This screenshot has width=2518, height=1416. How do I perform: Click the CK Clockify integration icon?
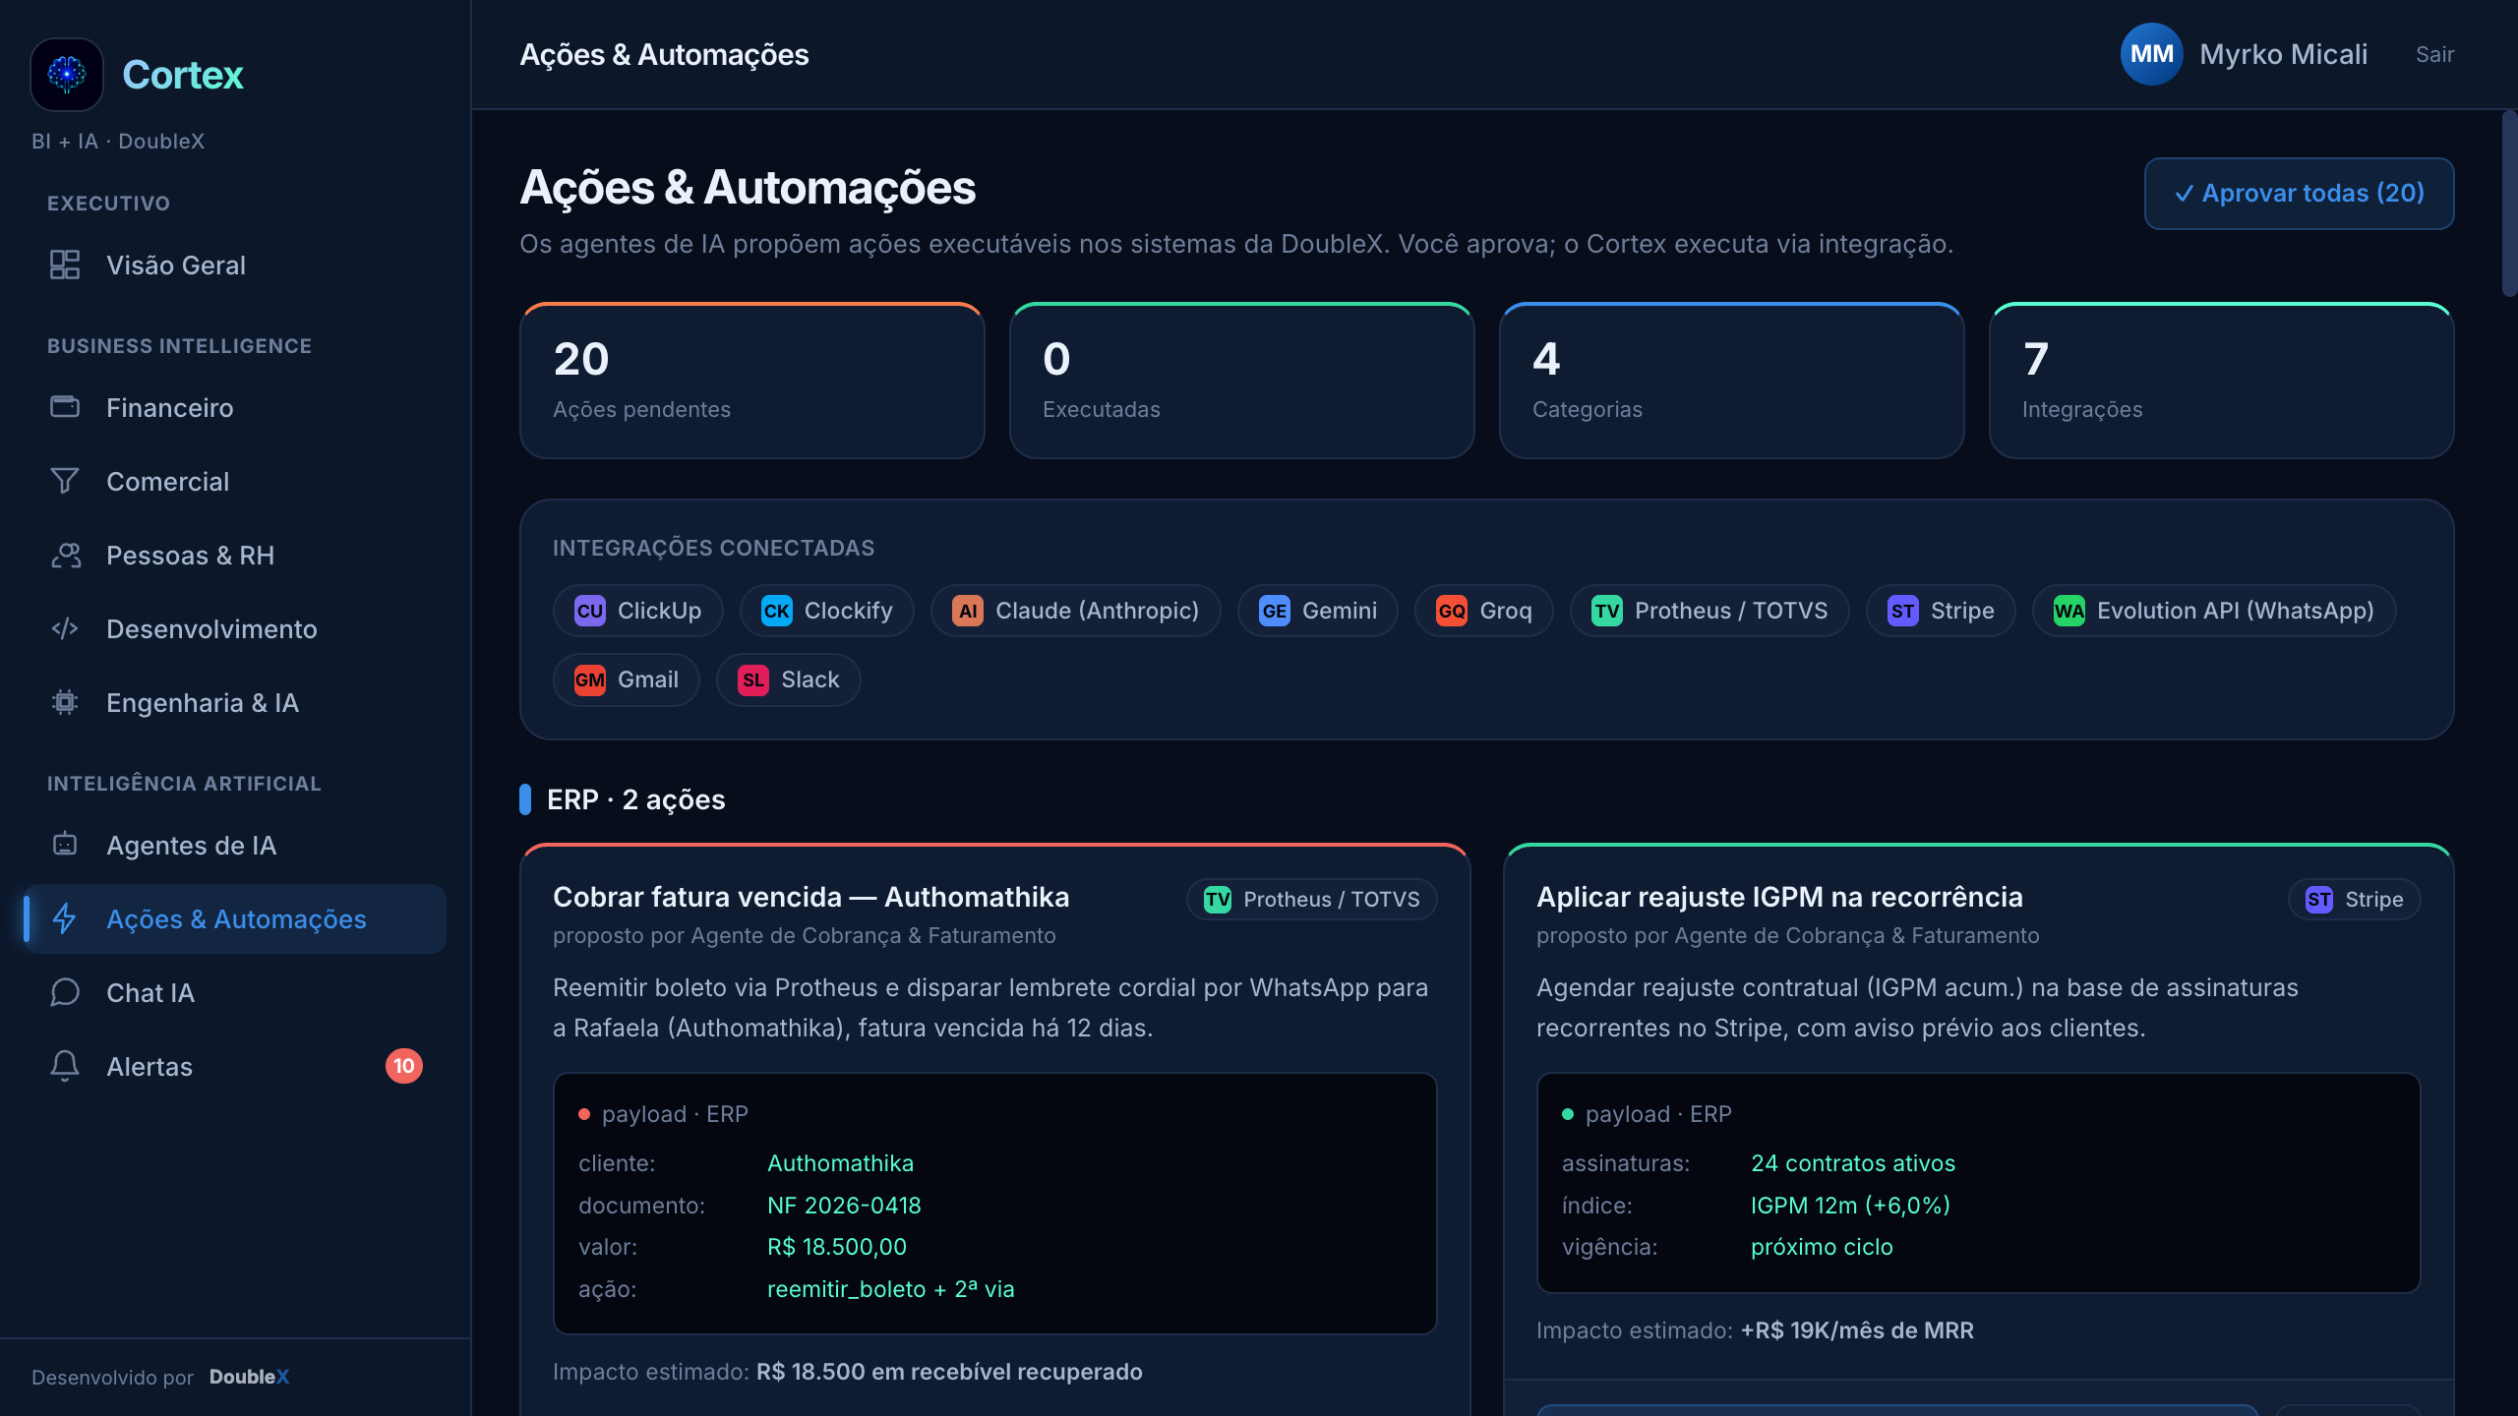[x=776, y=611]
